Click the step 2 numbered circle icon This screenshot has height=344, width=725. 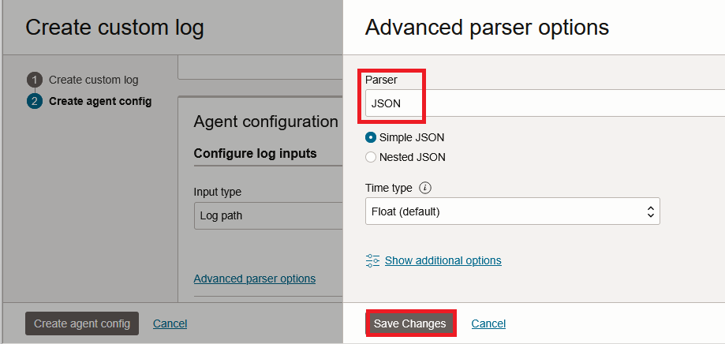(x=35, y=101)
